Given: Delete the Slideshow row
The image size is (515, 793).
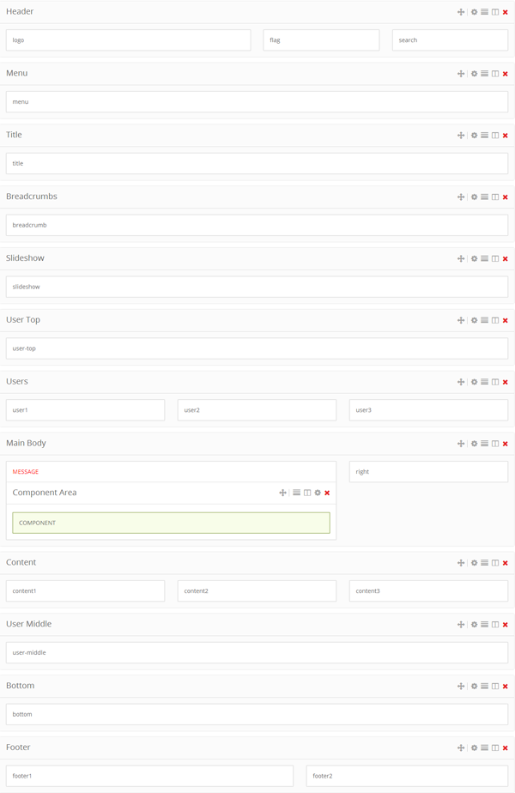Looking at the screenshot, I should coord(505,259).
